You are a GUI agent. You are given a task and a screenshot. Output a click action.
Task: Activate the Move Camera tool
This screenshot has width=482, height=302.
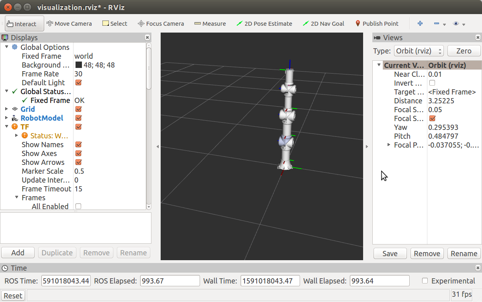69,23
